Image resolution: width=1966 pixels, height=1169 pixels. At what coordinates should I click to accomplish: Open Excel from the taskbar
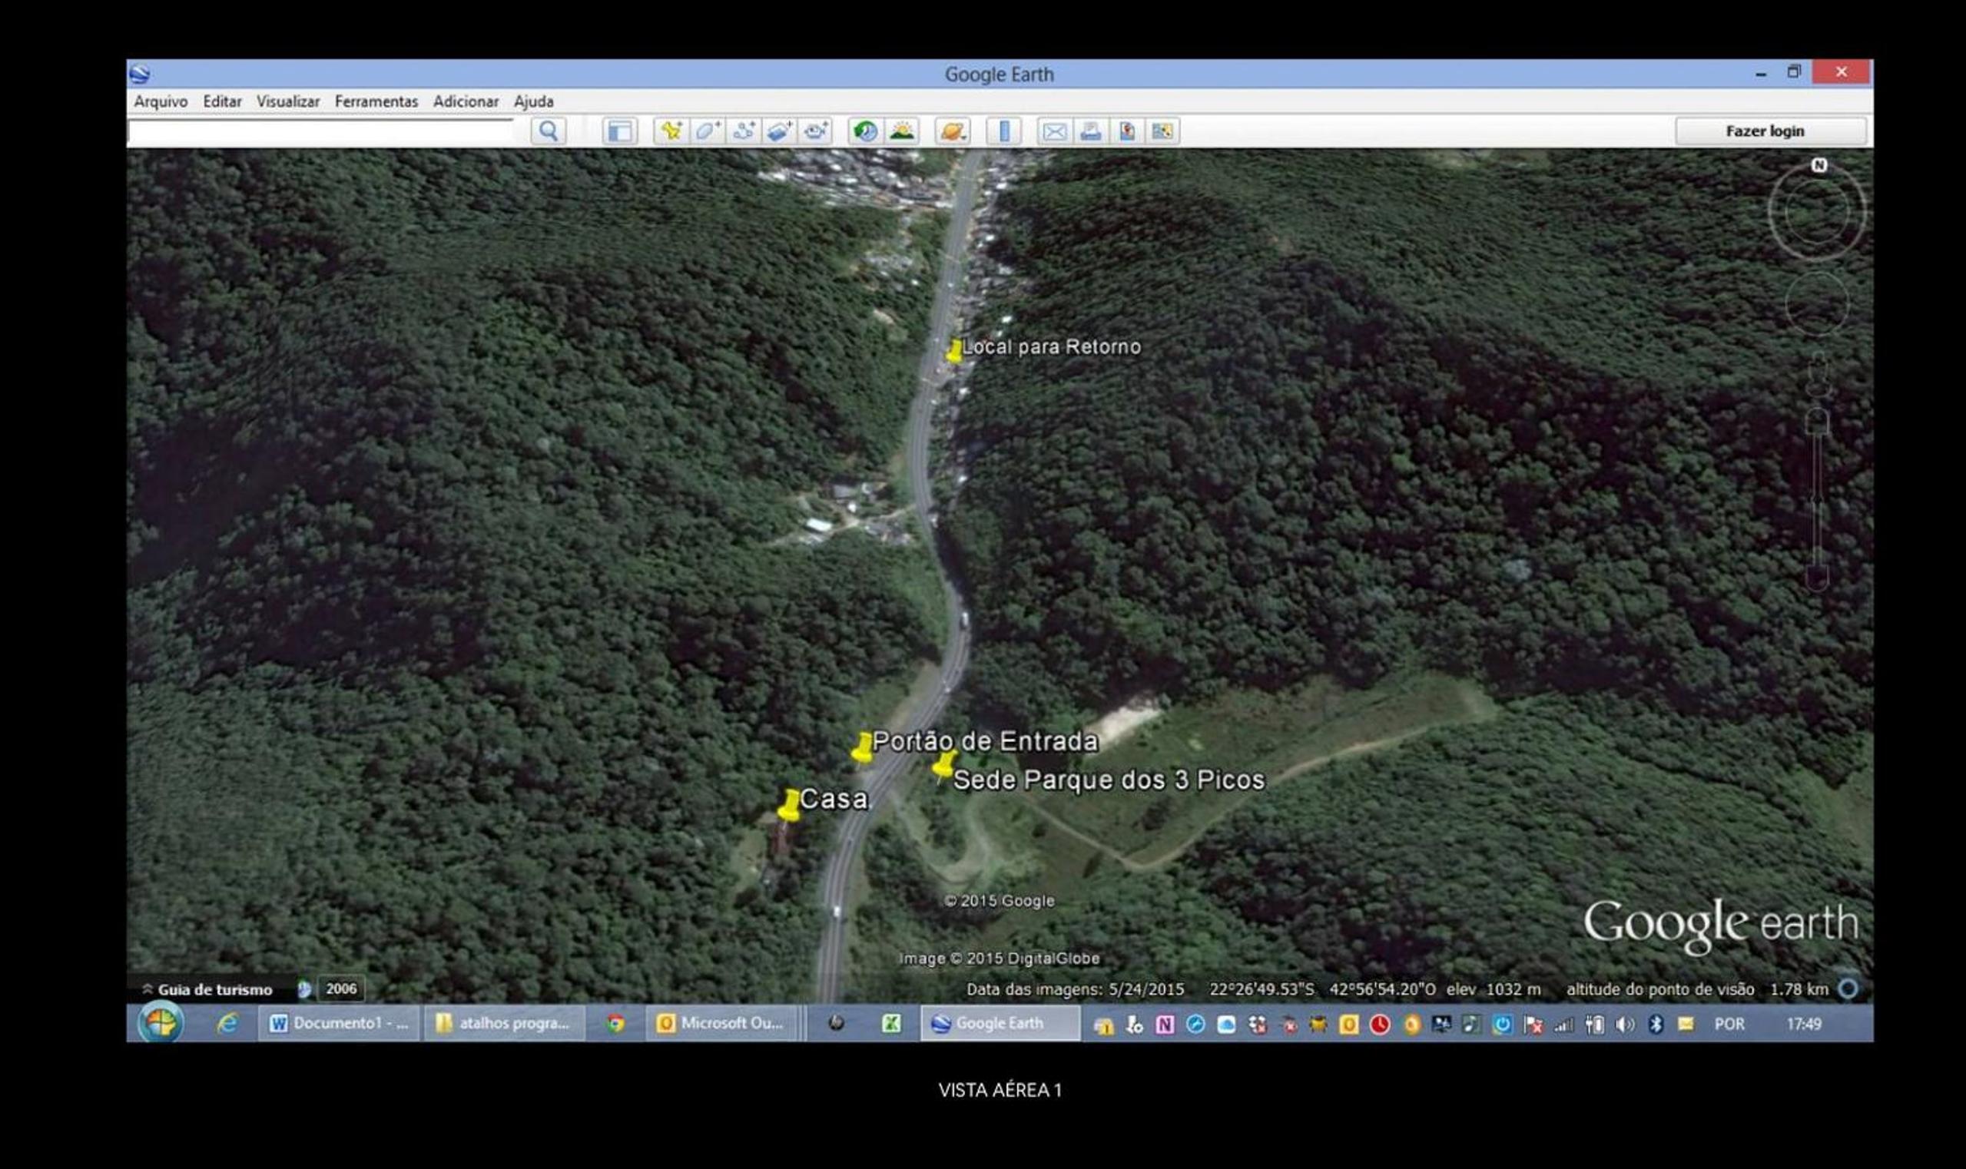point(891,1023)
